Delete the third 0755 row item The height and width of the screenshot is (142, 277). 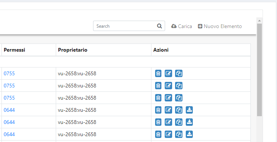tap(158, 98)
